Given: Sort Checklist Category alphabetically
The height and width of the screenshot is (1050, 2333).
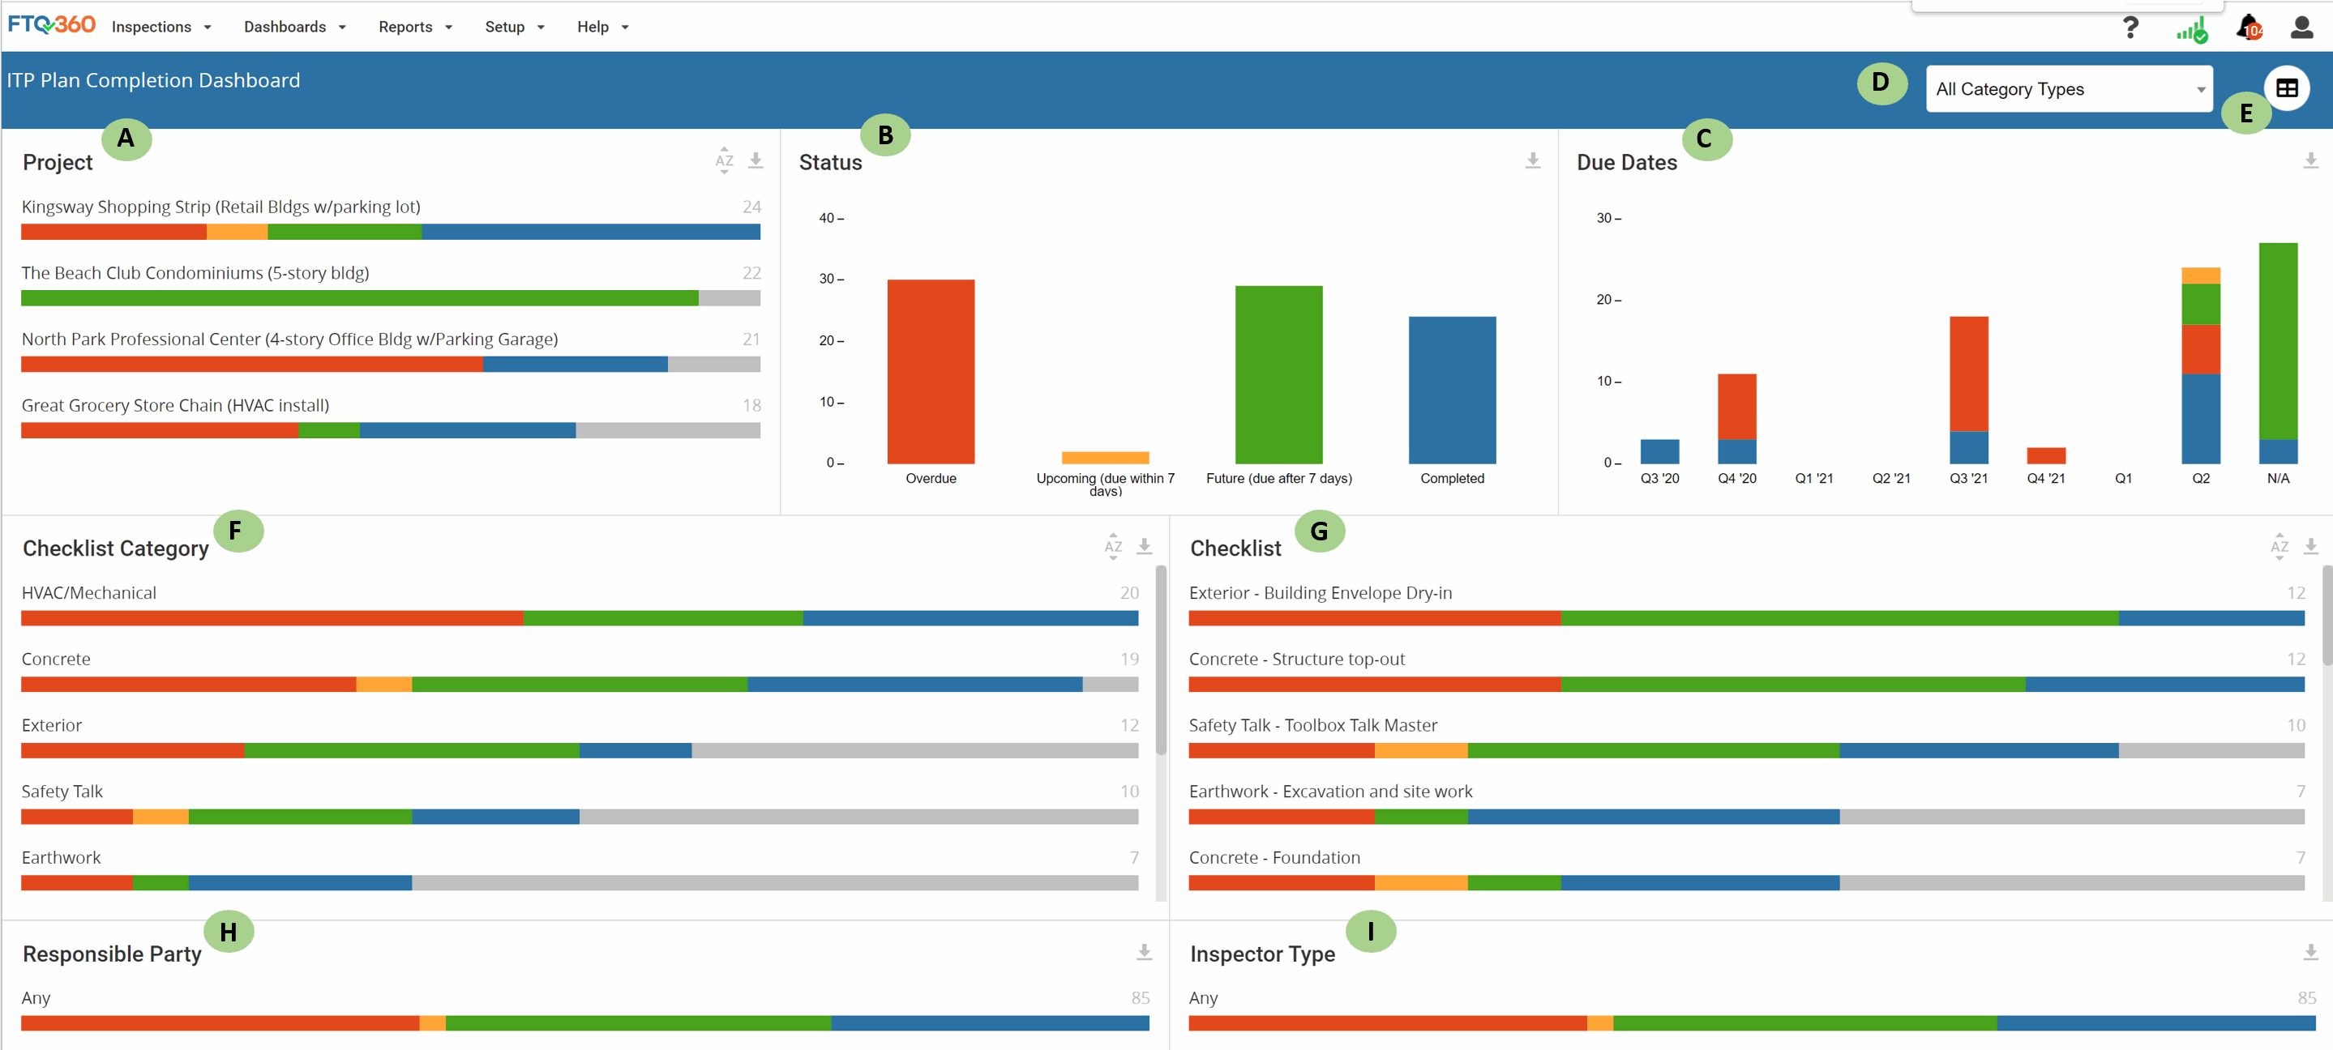Looking at the screenshot, I should 1113,546.
